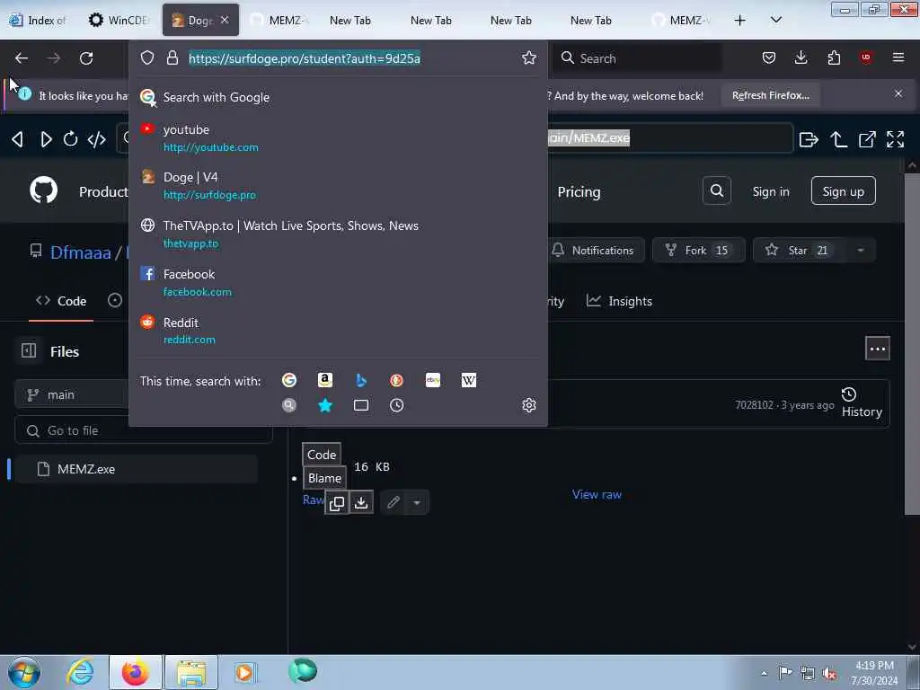
Task: Open Pricing nav link
Action: pyautogui.click(x=579, y=192)
